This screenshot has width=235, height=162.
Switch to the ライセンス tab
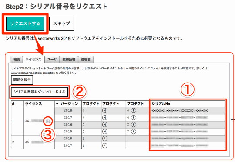coord(34,60)
